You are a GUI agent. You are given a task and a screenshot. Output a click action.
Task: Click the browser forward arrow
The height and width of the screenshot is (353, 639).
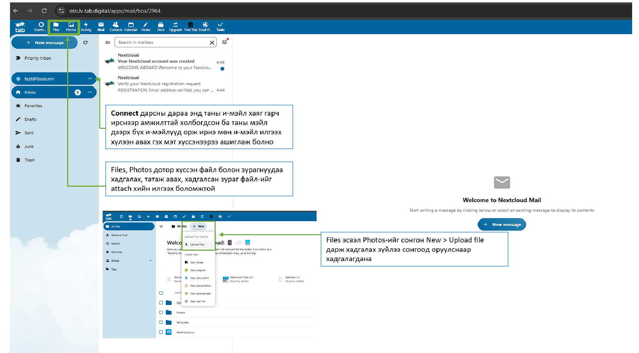pyautogui.click(x=30, y=11)
